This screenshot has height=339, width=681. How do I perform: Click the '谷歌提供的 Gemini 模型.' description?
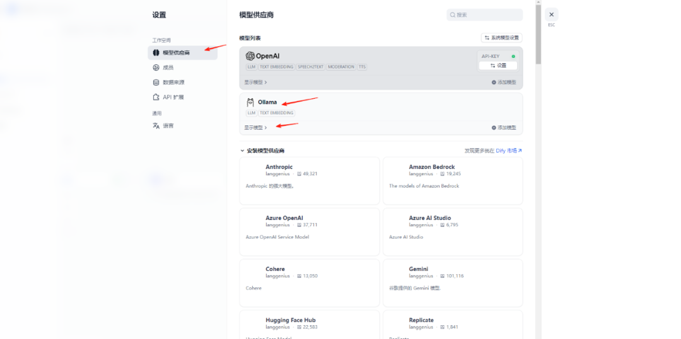415,288
